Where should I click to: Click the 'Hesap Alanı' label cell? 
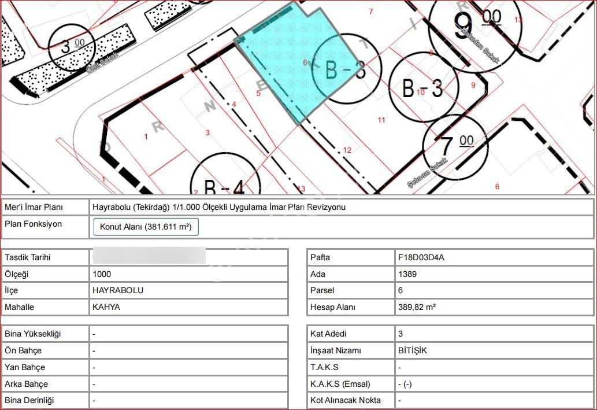click(x=351, y=307)
